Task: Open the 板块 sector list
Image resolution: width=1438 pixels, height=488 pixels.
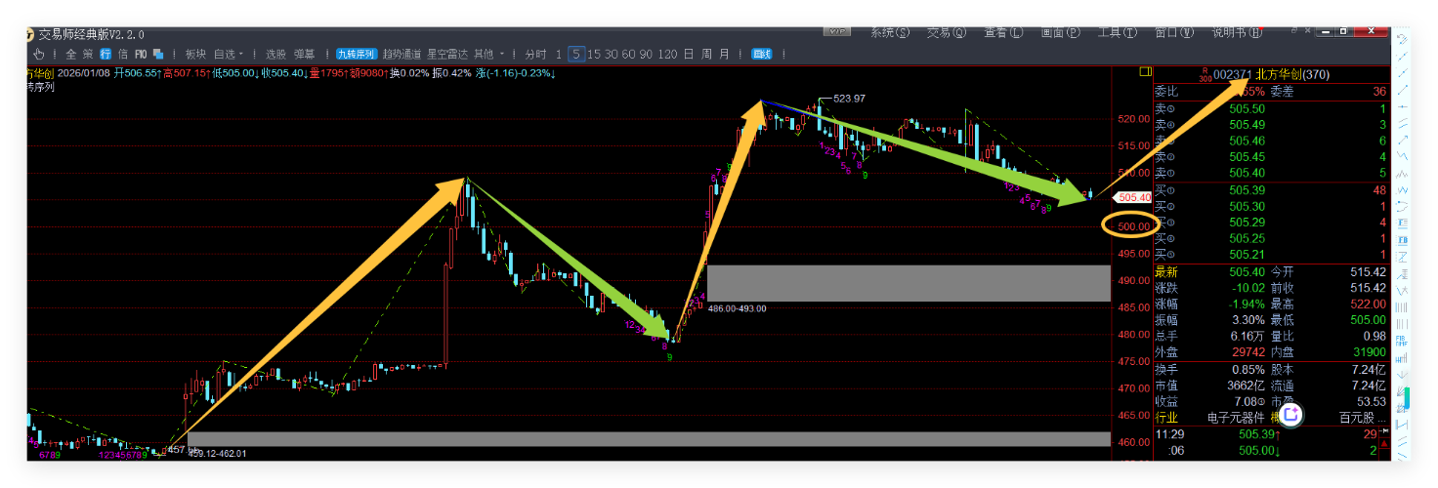Action: coord(195,54)
